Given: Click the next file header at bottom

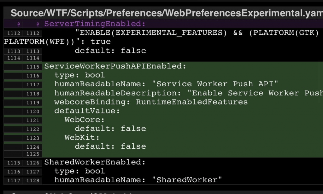Looking at the screenshot, I should click(163, 193).
